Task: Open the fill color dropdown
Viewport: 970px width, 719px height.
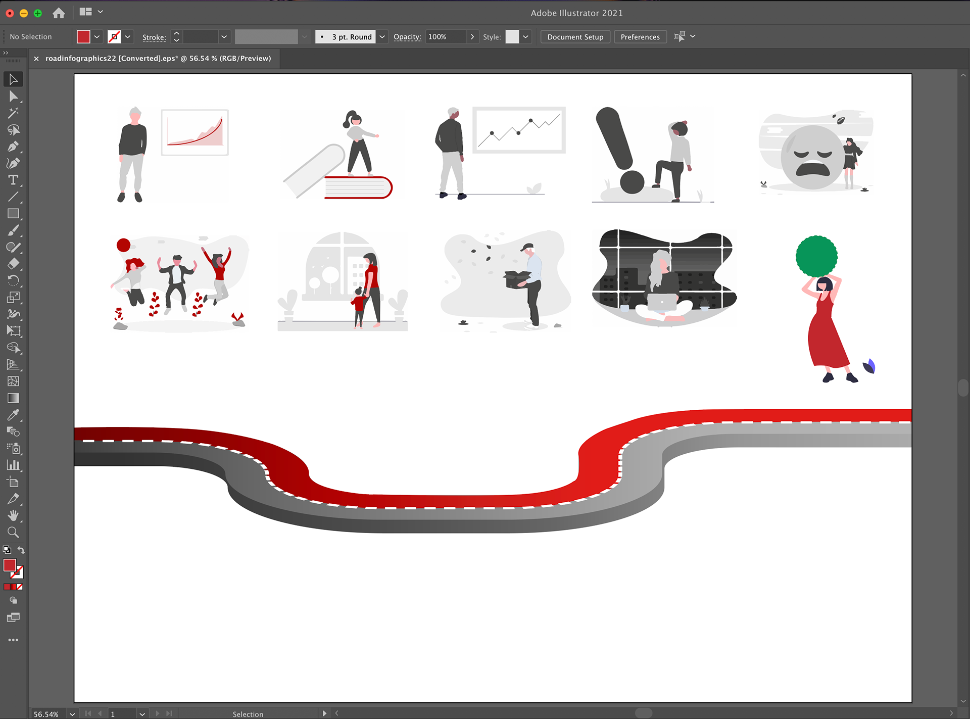Action: tap(97, 37)
